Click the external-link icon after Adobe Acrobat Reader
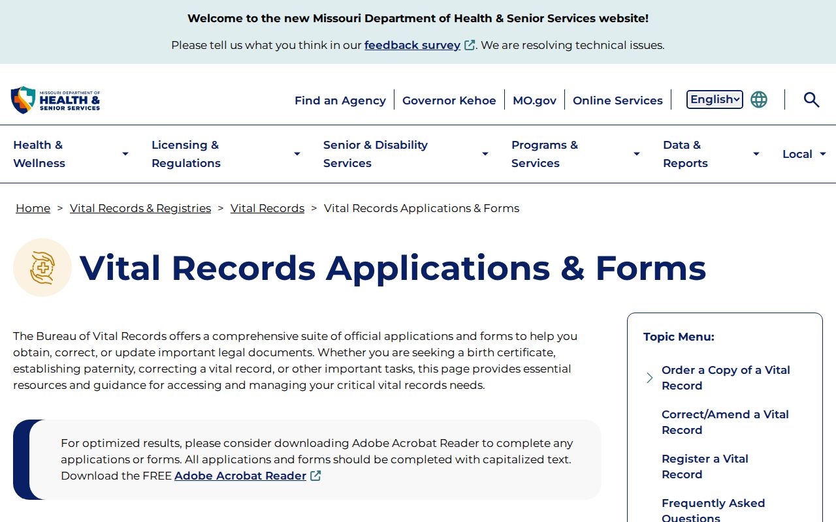 click(315, 476)
